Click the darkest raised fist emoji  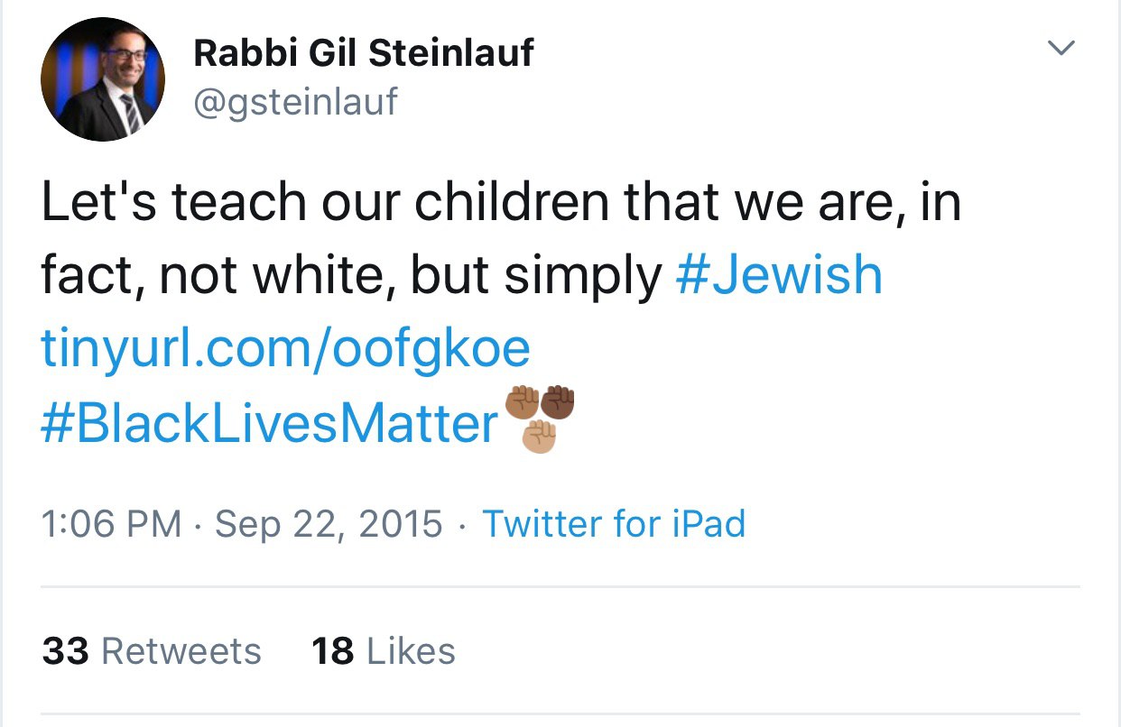[558, 402]
